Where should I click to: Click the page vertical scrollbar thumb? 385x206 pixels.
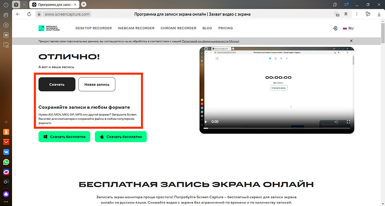point(383,34)
